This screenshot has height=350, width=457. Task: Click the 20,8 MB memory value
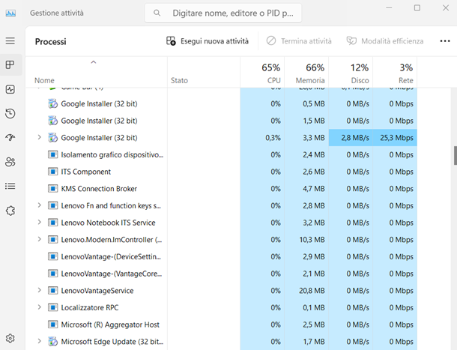click(312, 291)
